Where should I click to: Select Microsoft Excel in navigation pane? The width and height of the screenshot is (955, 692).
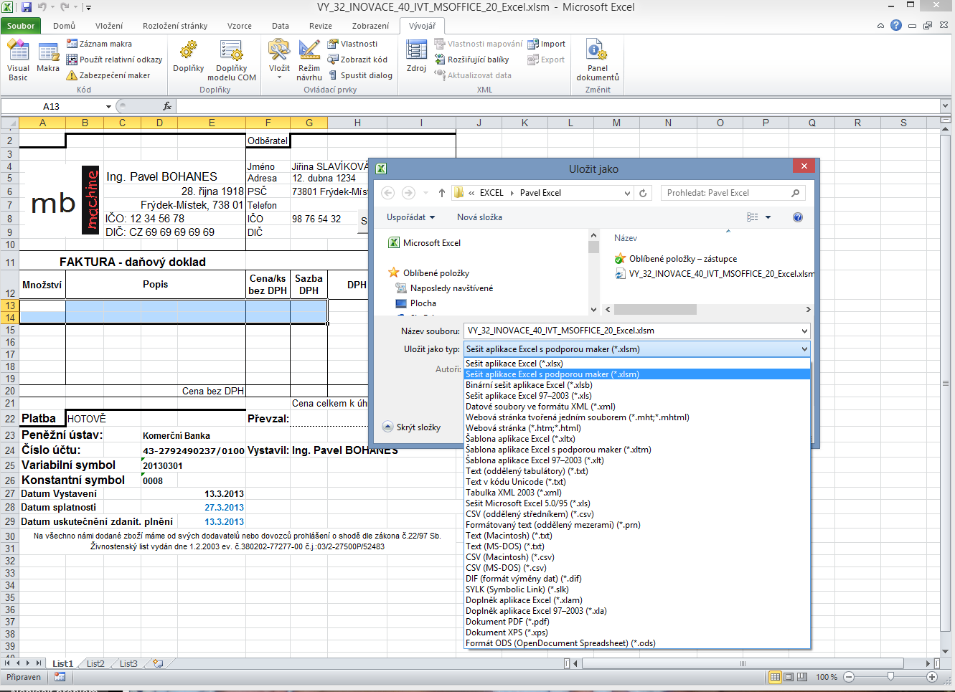click(425, 243)
